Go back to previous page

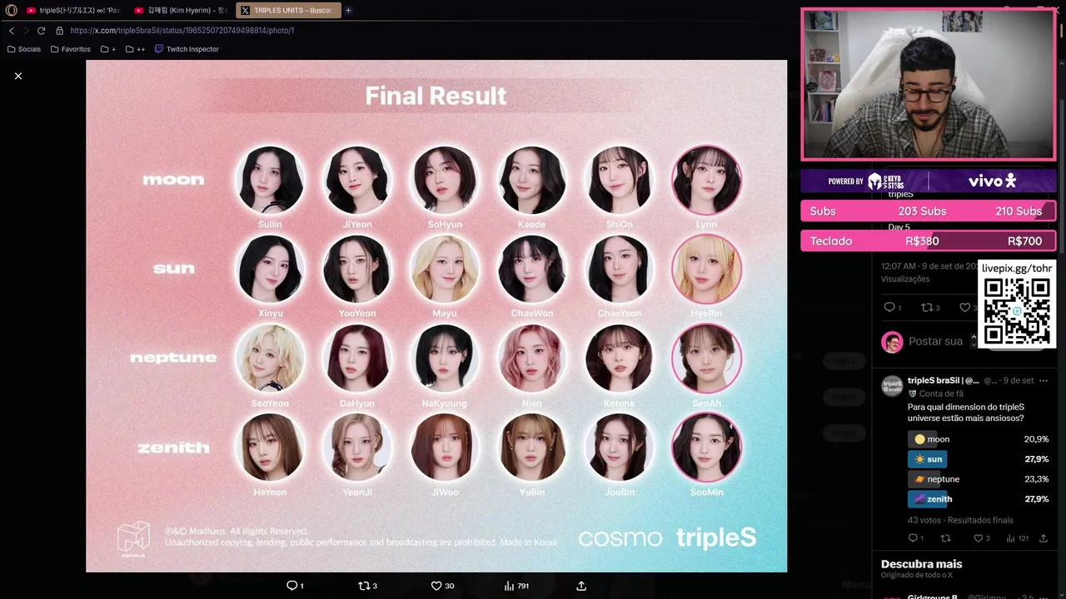pos(12,30)
